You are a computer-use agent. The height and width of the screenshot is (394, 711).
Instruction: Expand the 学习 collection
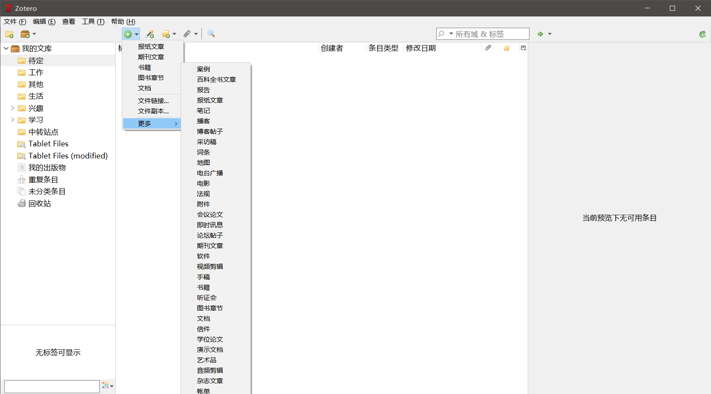[x=13, y=120]
